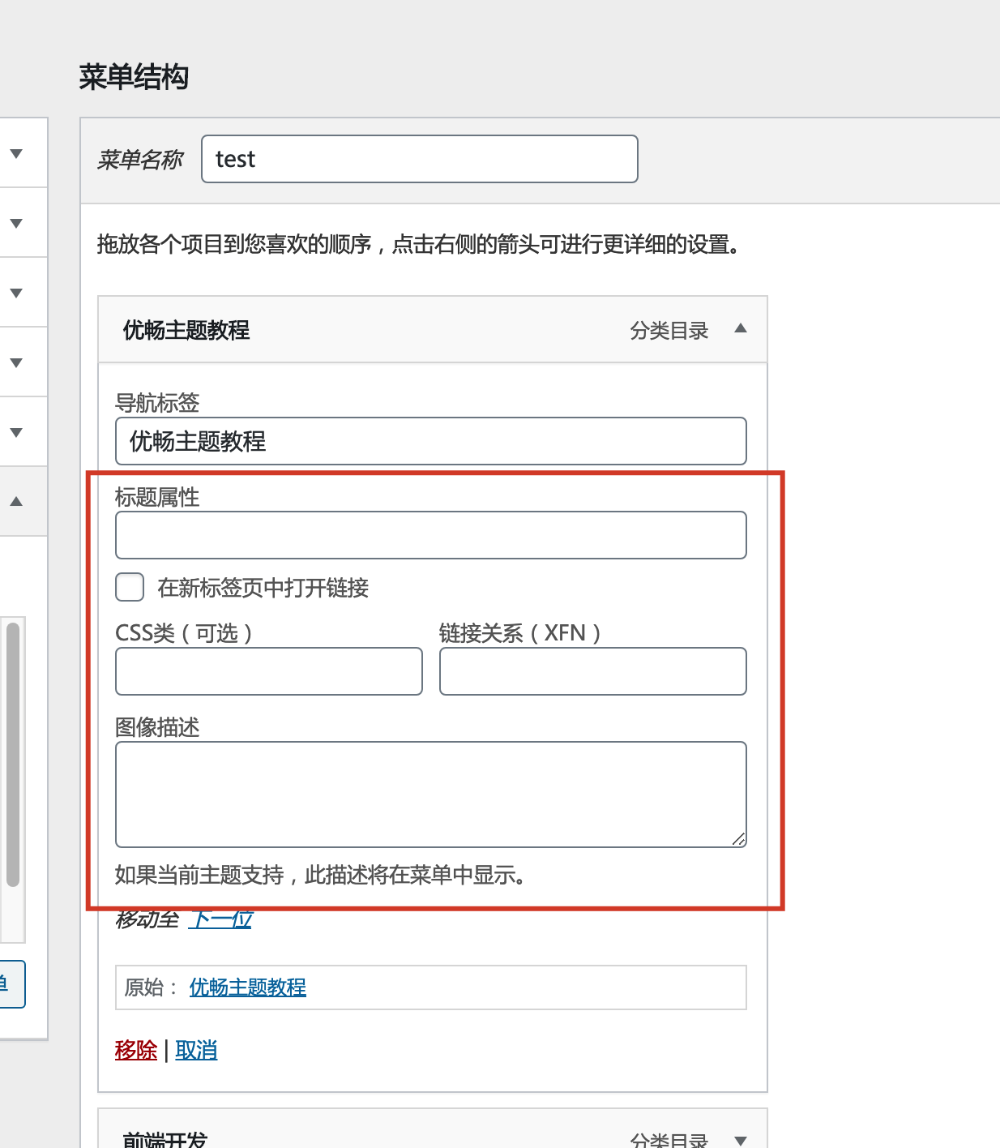
Task: Click the 图像描述 textarea resize handle
Action: (x=738, y=840)
